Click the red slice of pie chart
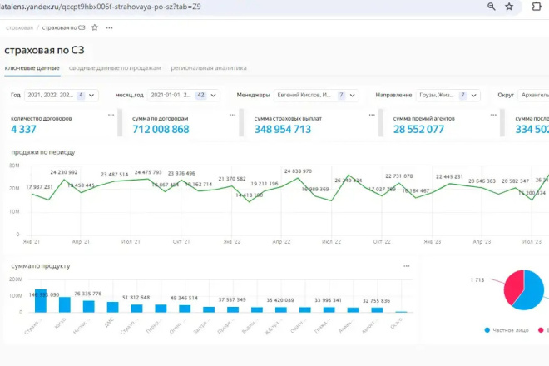The width and height of the screenshot is (549, 366). pos(512,287)
